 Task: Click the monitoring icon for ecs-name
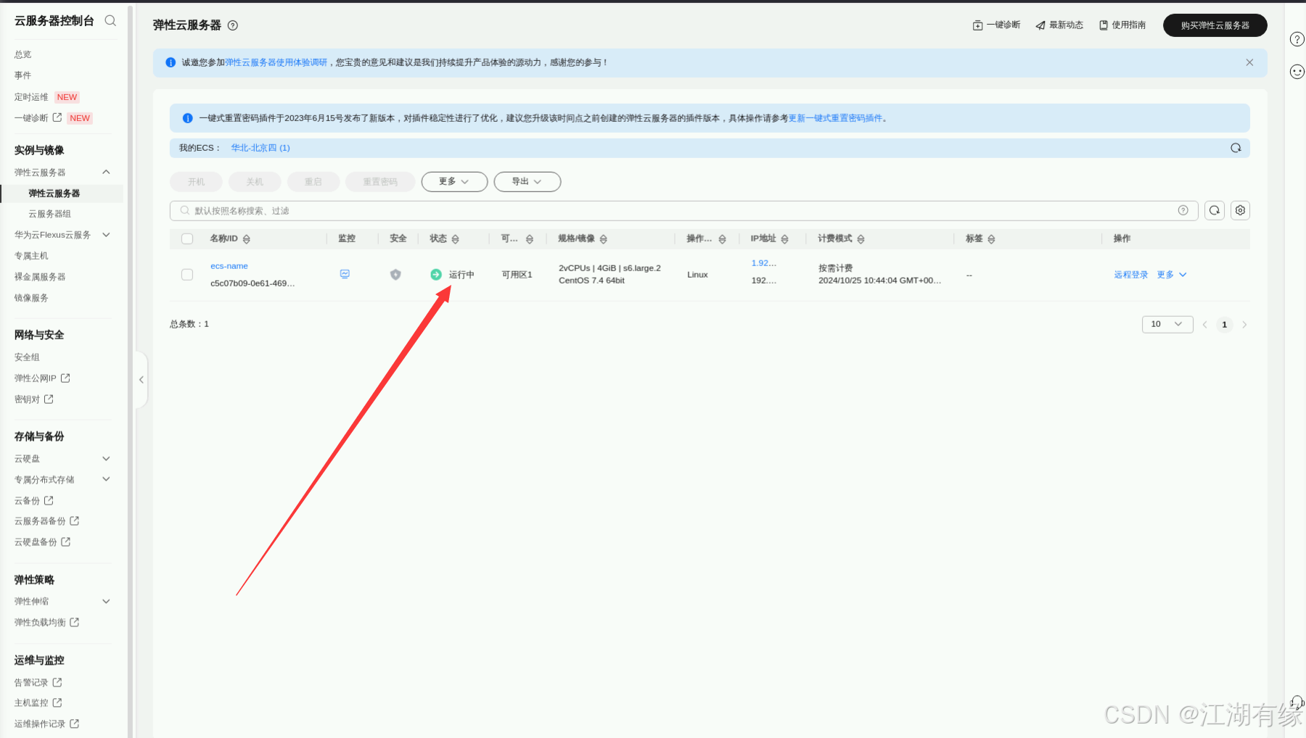coord(345,274)
